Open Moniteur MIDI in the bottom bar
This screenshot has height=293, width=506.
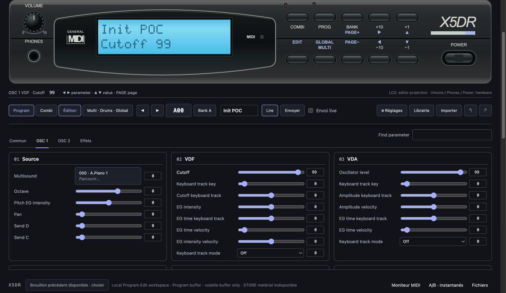click(x=406, y=285)
